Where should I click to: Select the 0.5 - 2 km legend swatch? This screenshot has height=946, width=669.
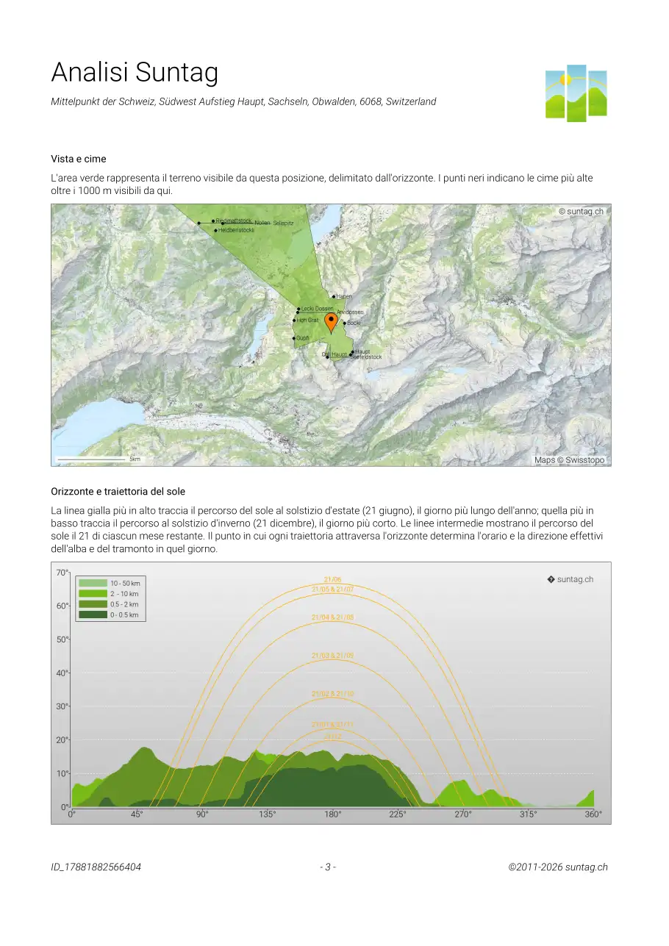point(93,604)
